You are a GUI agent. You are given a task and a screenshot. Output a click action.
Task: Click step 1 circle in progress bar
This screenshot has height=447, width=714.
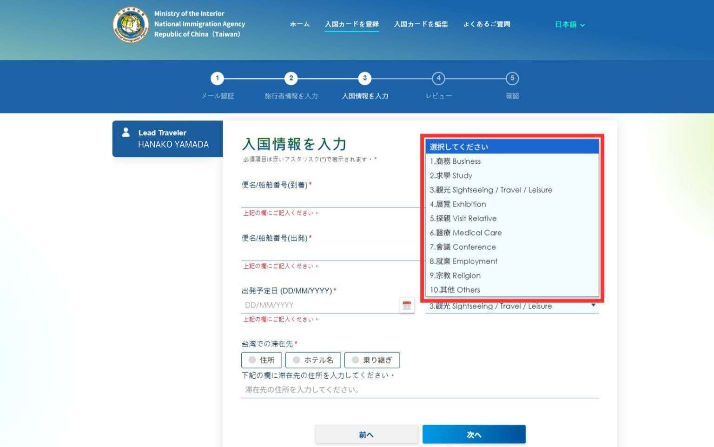(x=217, y=78)
